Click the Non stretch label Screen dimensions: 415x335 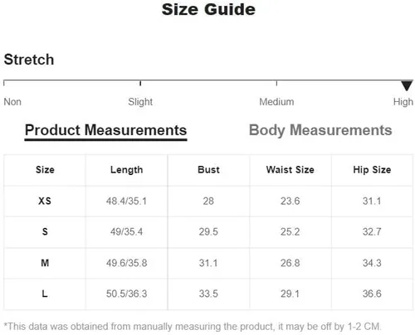[x=12, y=102]
